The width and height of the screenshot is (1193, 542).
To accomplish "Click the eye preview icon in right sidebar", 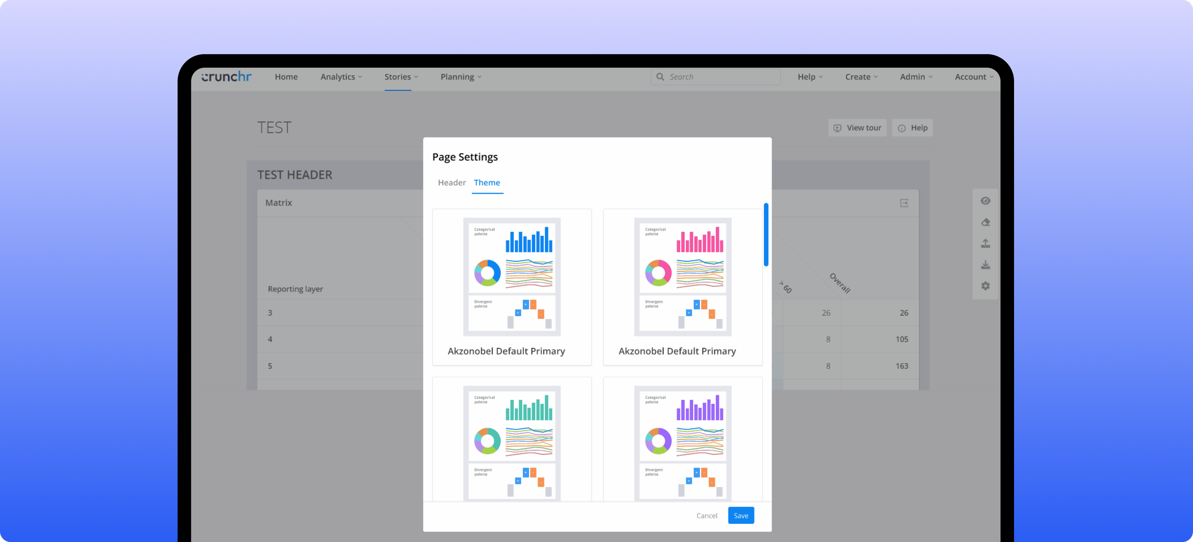I will point(985,201).
